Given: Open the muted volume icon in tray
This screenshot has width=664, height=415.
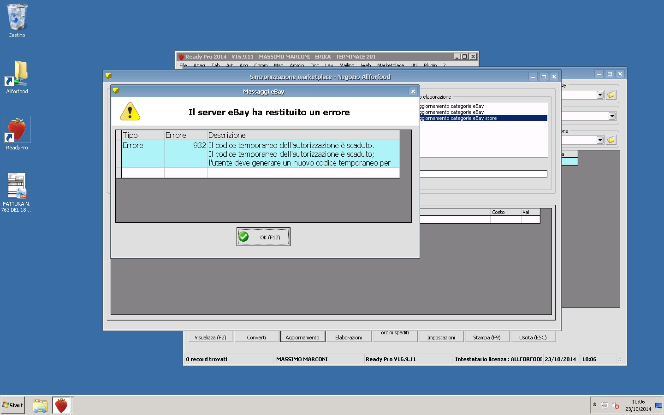Looking at the screenshot, I should tap(615, 405).
